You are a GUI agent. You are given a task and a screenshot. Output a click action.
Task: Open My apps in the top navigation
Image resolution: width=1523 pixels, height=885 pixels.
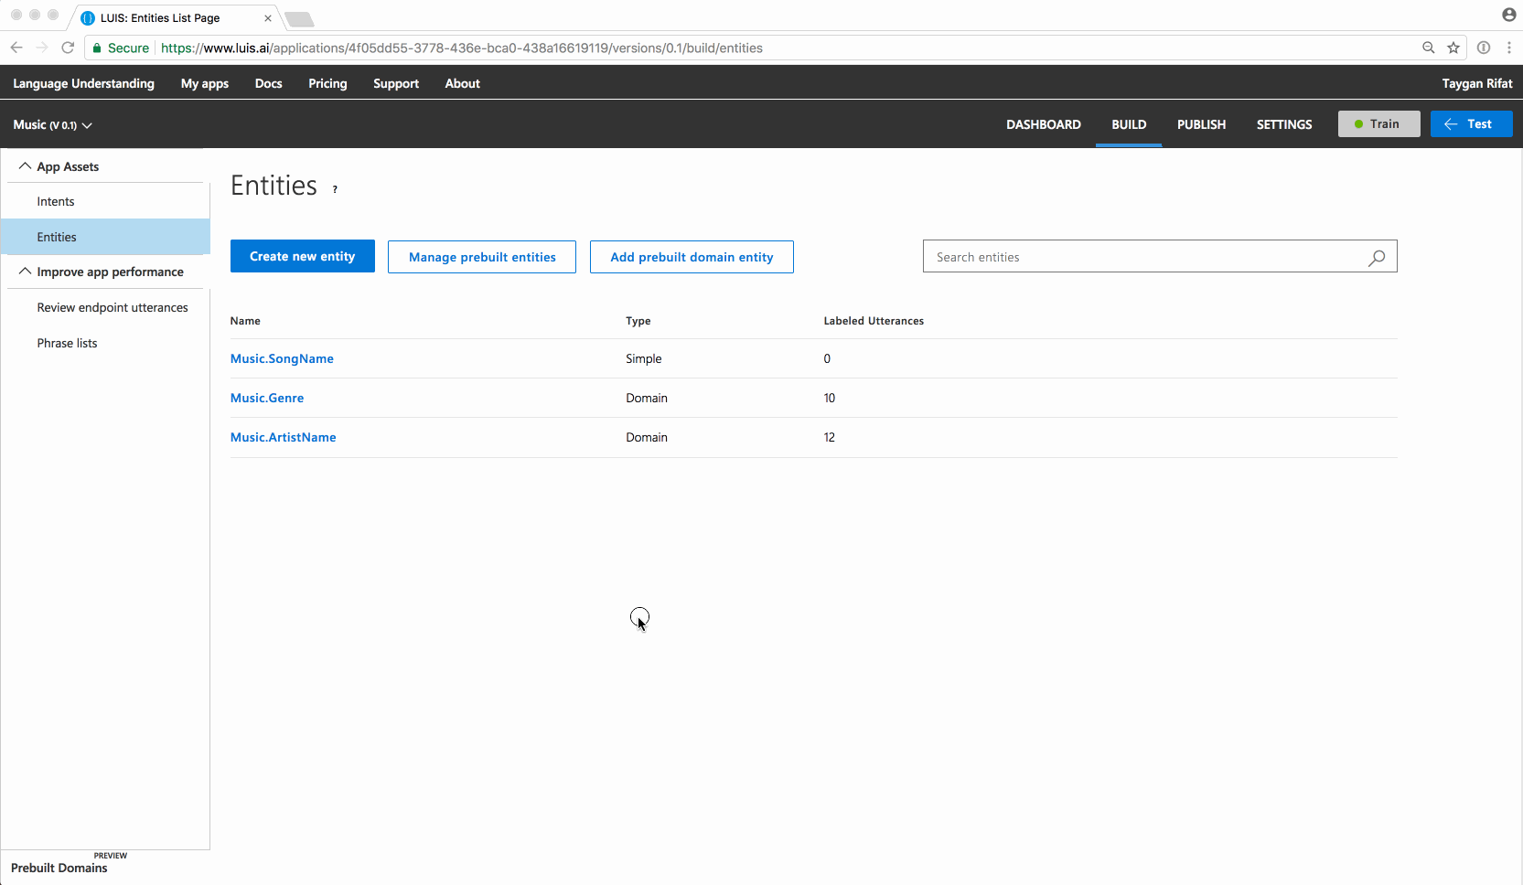point(205,83)
